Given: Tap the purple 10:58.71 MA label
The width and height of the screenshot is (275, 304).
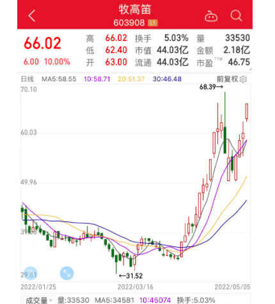Looking at the screenshot, I should (x=97, y=79).
